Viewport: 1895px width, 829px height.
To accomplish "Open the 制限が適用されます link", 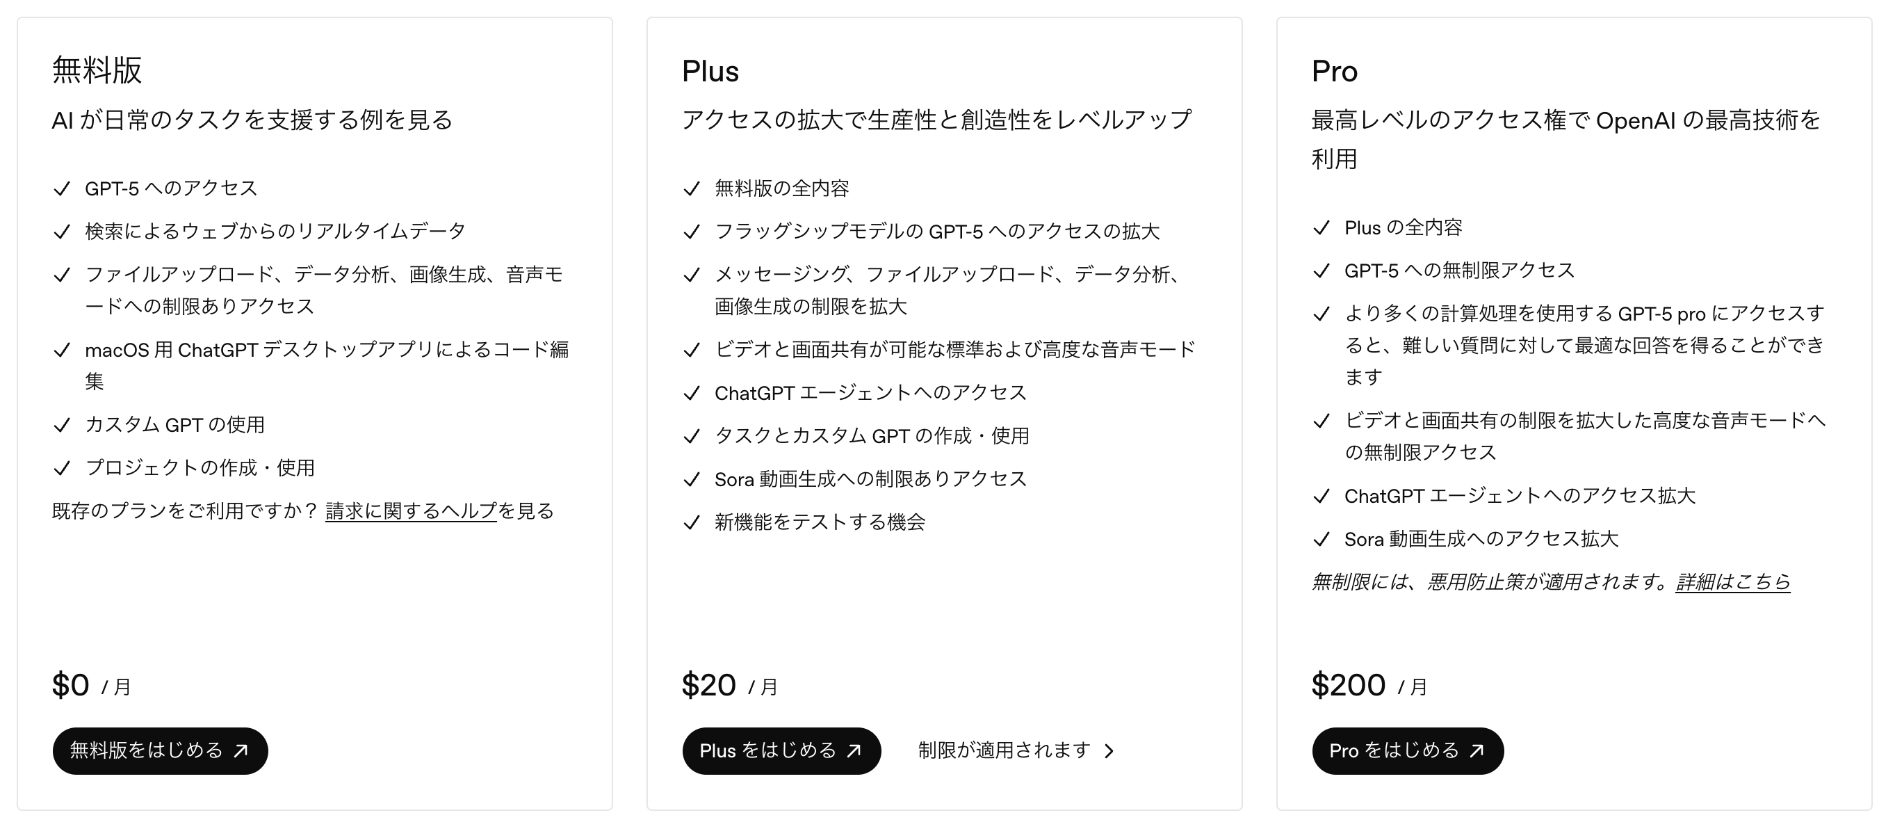I will [1004, 750].
